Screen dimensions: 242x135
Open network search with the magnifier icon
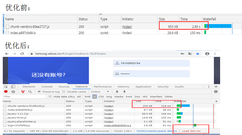tap(30, 92)
